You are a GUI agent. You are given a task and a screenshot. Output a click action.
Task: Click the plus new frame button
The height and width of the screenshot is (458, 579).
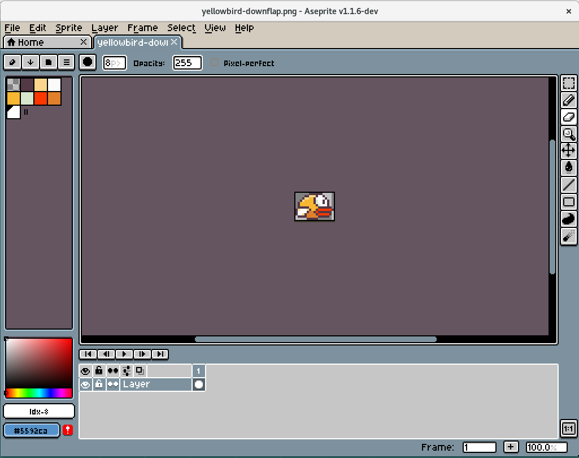coord(511,447)
